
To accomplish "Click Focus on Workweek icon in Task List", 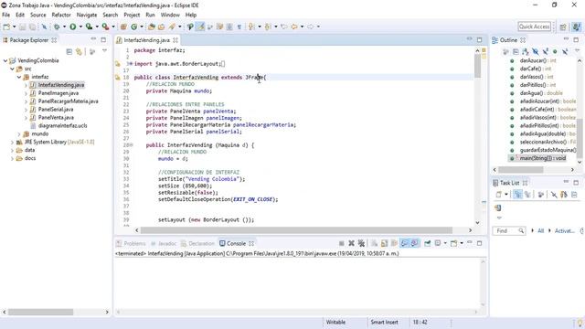I will 541,195.
